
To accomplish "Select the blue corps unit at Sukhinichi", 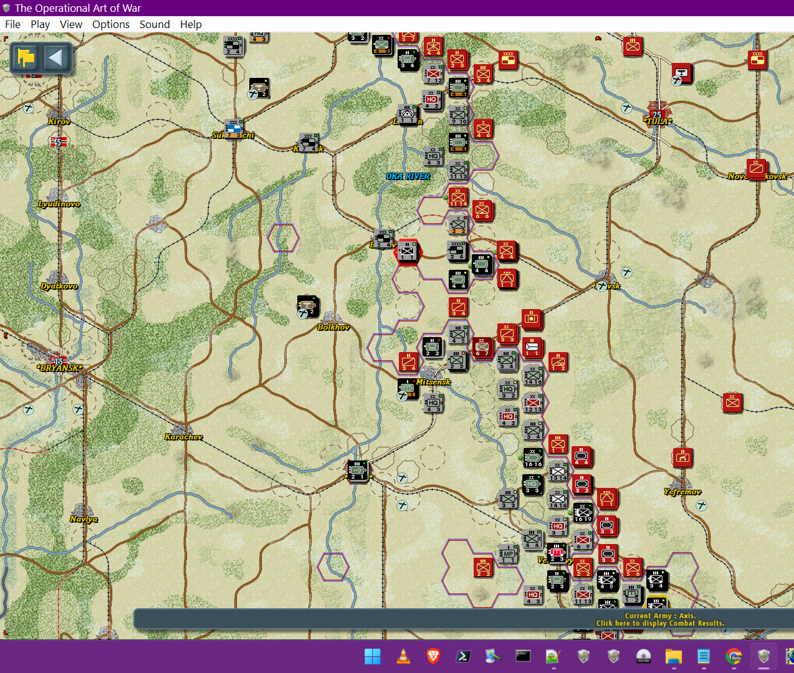I will point(234,128).
